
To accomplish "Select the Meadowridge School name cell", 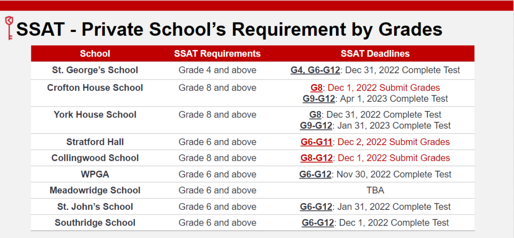I will tap(95, 190).
